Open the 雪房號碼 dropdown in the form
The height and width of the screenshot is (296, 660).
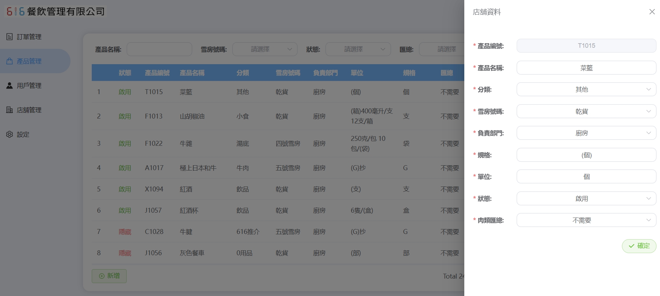586,112
